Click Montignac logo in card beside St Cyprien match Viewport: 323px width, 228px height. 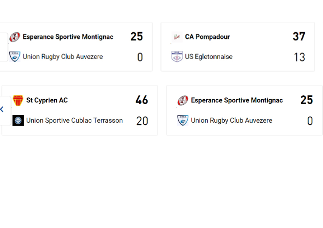point(183,101)
